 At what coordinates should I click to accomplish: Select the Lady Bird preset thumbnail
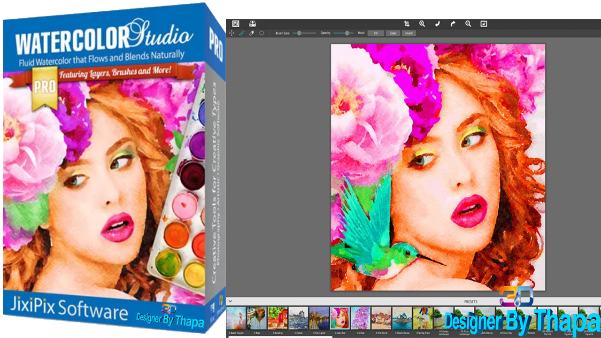pyautogui.click(x=339, y=318)
